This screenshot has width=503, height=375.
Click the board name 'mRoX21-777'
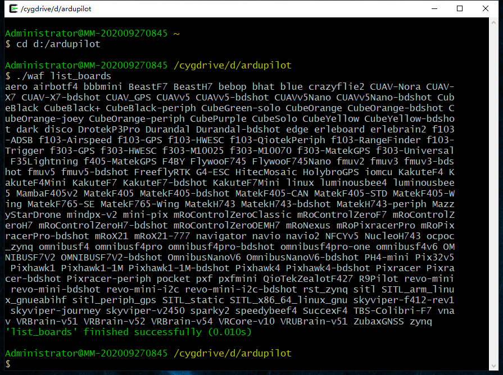point(162,236)
